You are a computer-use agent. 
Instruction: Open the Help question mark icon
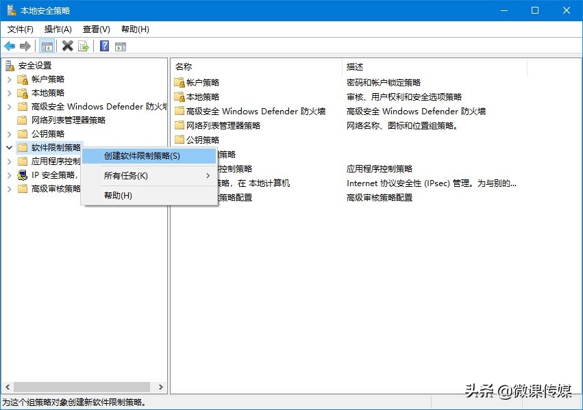[x=105, y=46]
